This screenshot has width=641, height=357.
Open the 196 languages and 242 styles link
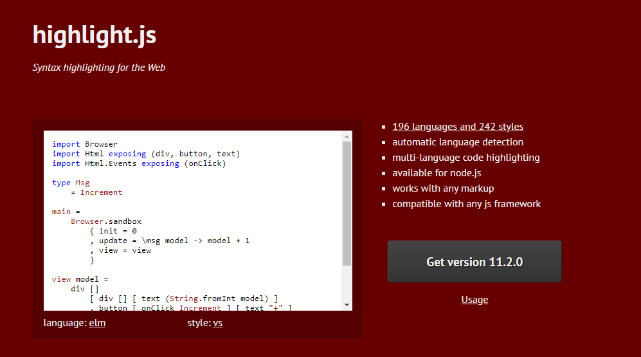tap(458, 127)
